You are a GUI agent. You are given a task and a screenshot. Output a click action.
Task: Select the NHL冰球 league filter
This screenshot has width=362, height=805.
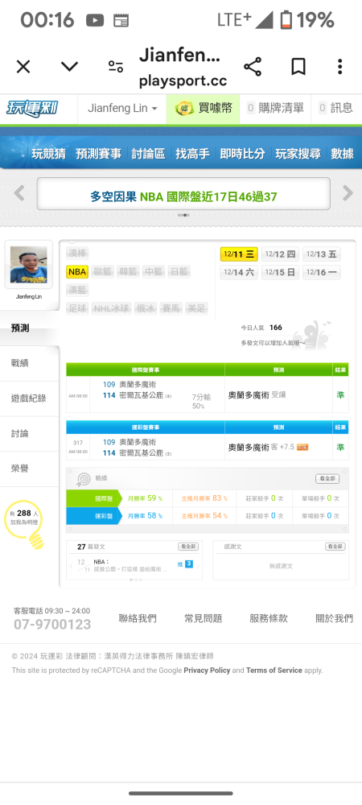(111, 308)
